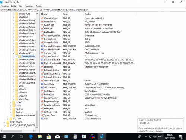Open the Windows Start menu

point(4,137)
